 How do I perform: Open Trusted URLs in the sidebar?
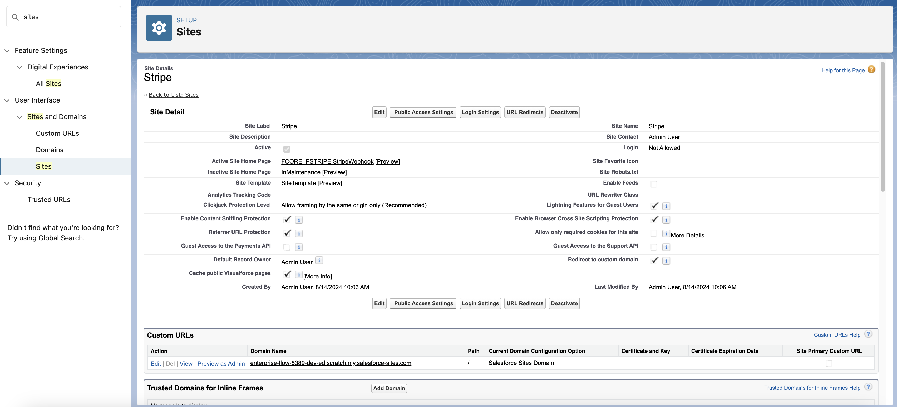pos(49,200)
